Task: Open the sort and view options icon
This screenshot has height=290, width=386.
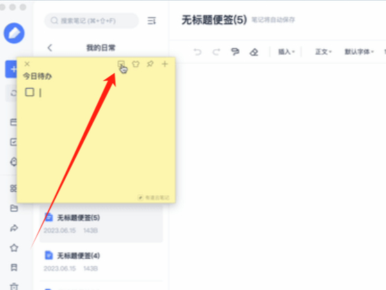Action: (x=152, y=21)
